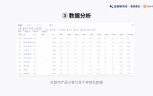Screen dimensions: 153x96
Task: Uncheck the 浏览量(PV) metric checkbox
Action: coord(29,28)
